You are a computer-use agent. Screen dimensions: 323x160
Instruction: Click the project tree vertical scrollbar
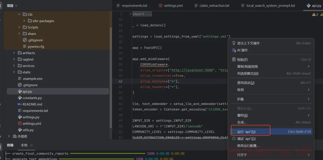[x=111, y=77]
